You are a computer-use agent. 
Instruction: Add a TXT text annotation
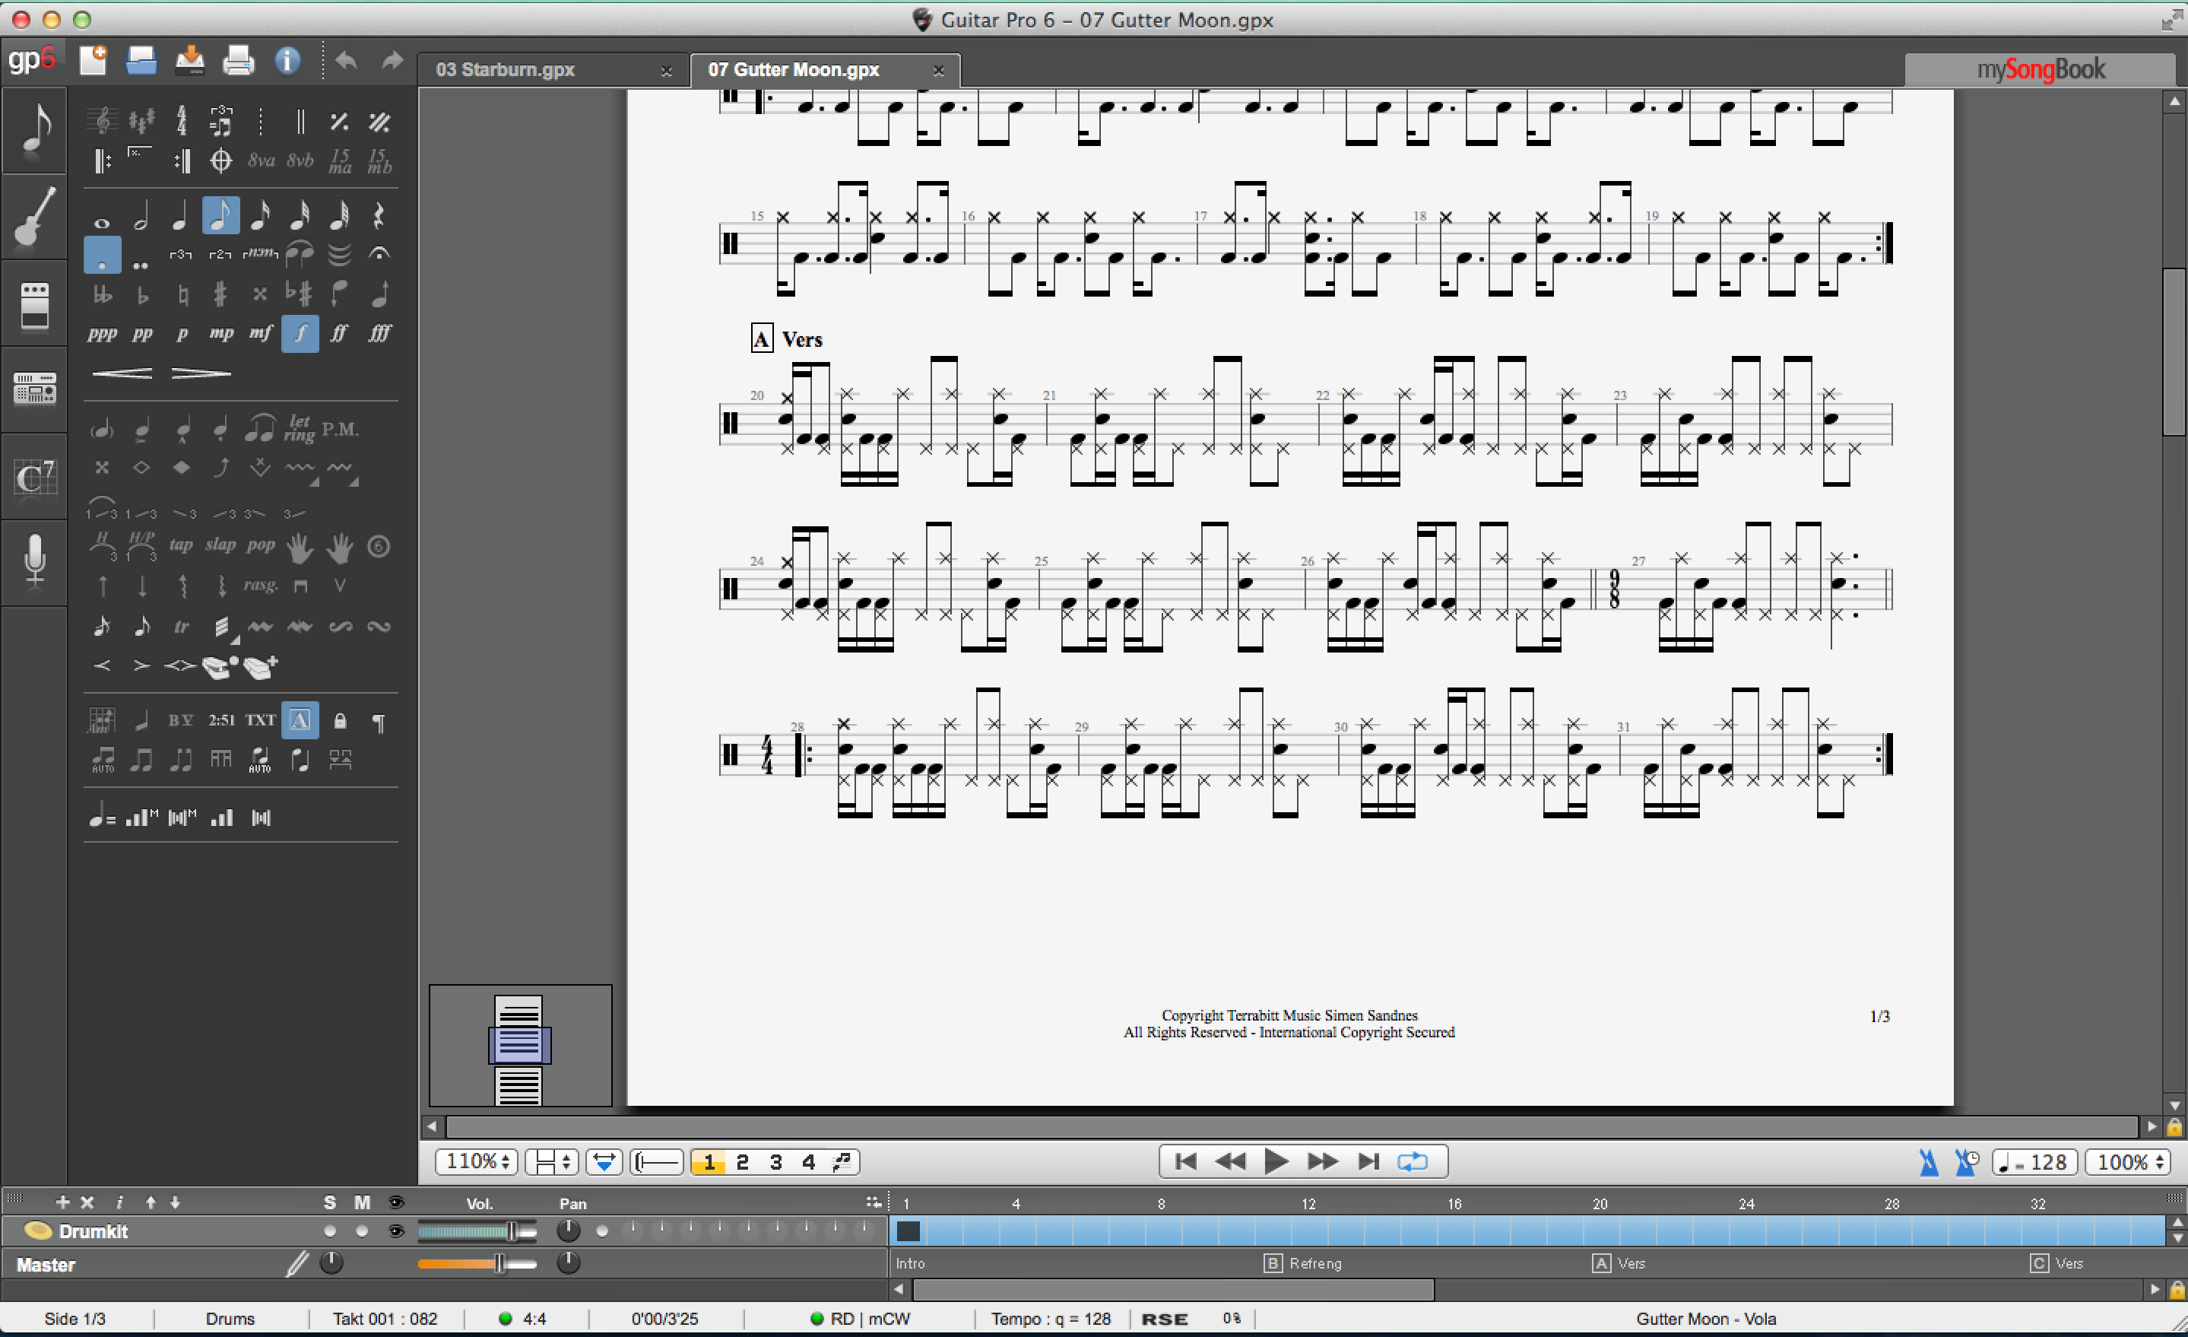pos(260,720)
